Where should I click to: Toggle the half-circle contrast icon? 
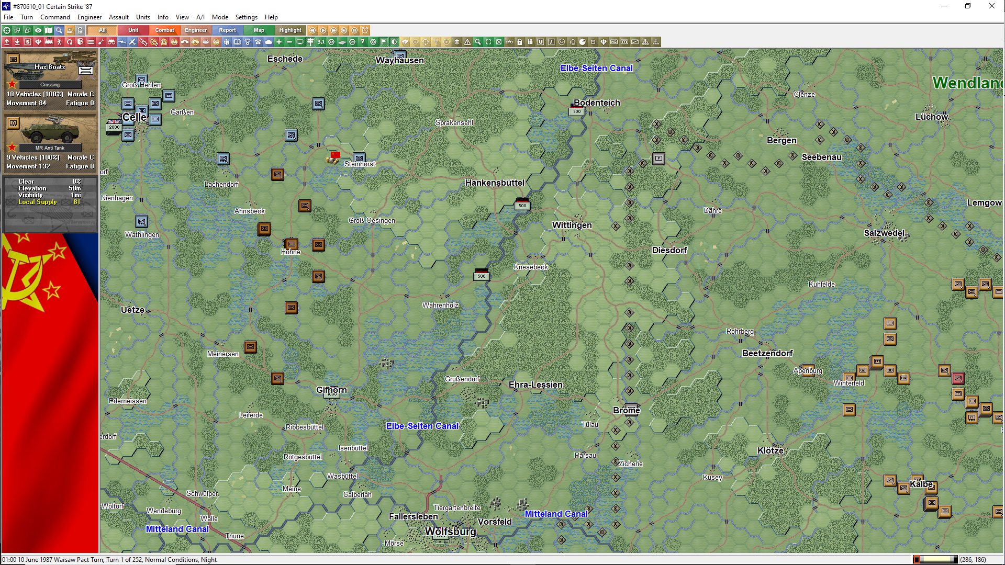(x=394, y=42)
